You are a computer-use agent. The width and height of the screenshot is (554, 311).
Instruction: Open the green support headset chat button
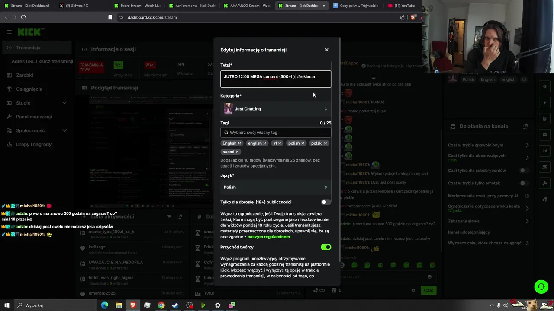tap(541, 287)
